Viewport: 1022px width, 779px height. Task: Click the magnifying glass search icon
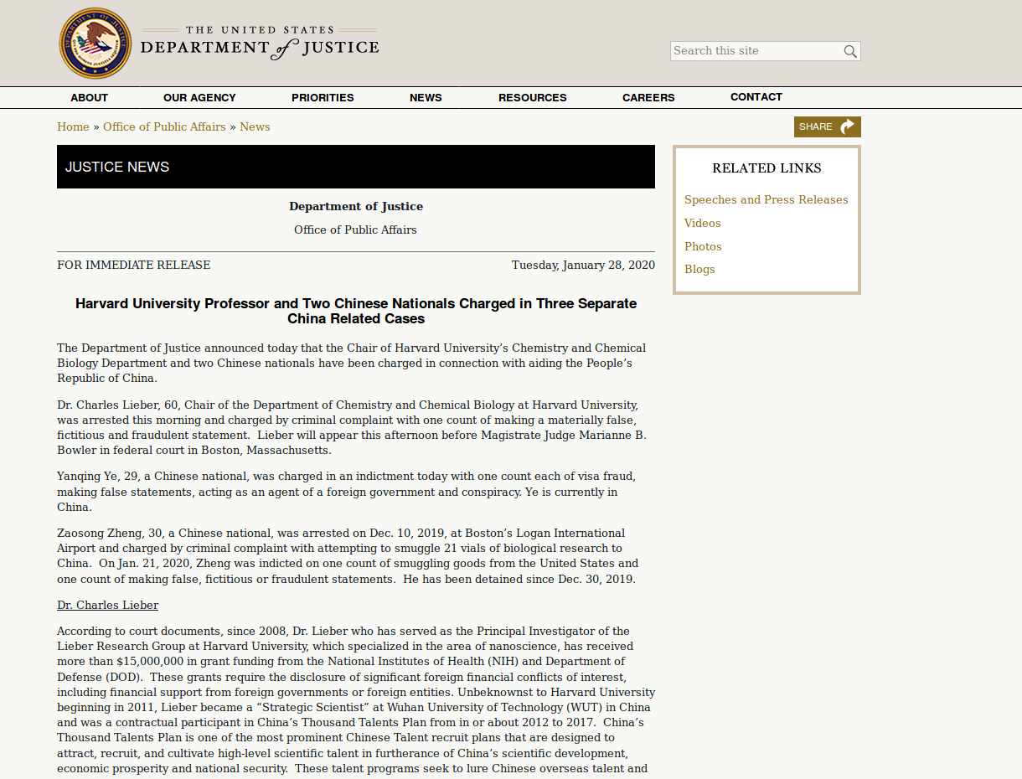(x=850, y=51)
